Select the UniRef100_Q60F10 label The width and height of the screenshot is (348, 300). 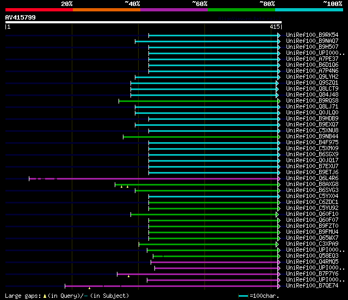tap(312, 214)
